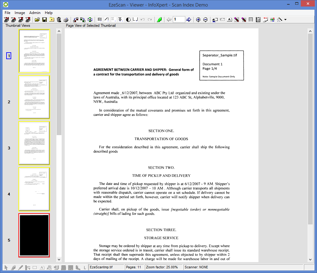317x273 pixels.
Task: Open the dropdown arrow at toolbar end
Action: click(x=285, y=20)
